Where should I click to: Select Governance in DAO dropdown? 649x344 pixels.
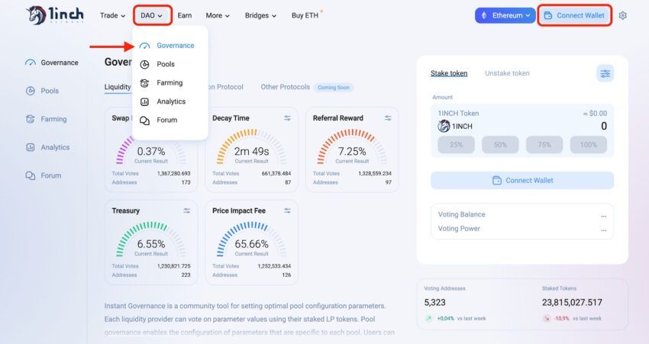point(170,46)
